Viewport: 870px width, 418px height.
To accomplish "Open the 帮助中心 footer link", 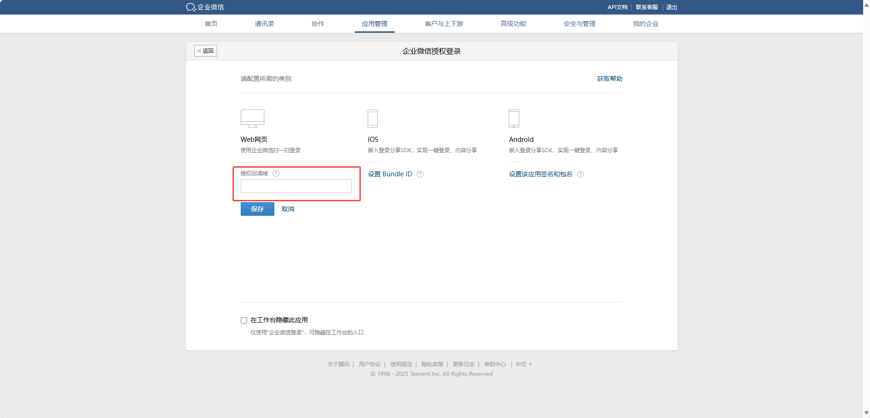I will pos(495,364).
